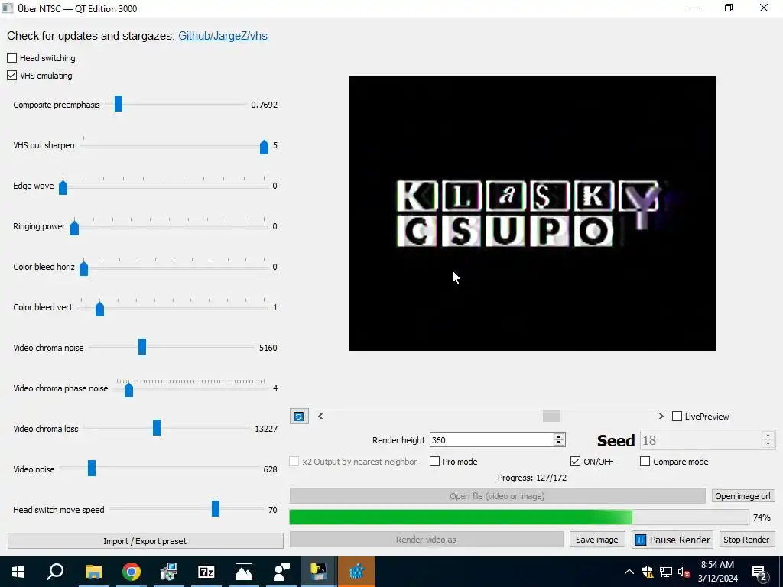Click Color bleed horiz slider handle
Image resolution: width=783 pixels, height=587 pixels.
pos(84,268)
